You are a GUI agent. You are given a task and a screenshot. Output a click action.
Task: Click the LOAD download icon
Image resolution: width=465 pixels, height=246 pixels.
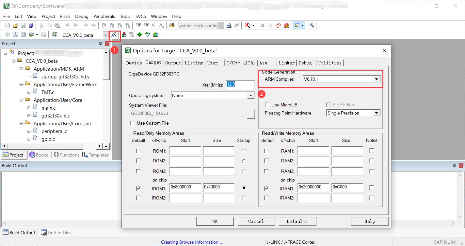pos(54,34)
